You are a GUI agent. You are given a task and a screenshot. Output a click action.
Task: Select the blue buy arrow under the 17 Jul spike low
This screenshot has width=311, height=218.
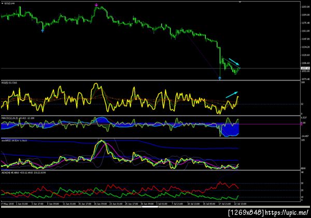(x=220, y=78)
